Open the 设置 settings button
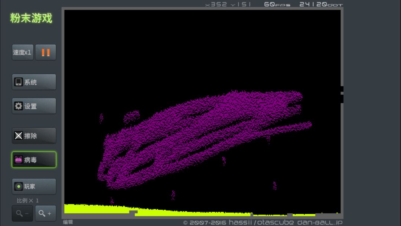The height and width of the screenshot is (226, 401). pyautogui.click(x=34, y=106)
